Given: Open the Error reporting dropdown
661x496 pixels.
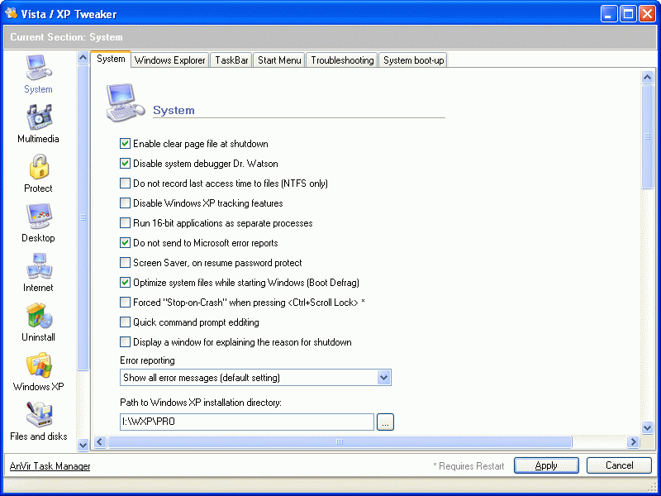Looking at the screenshot, I should pyautogui.click(x=255, y=378).
